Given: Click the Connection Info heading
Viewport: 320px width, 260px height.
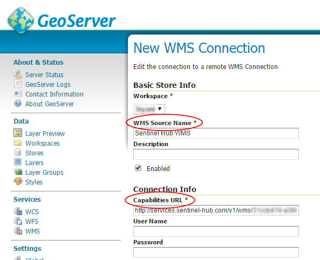Looking at the screenshot, I should click(x=165, y=189).
